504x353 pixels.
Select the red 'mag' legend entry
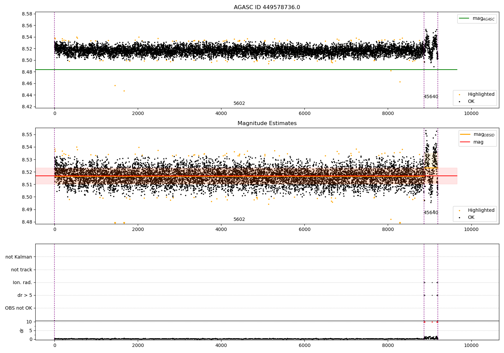tap(472, 142)
